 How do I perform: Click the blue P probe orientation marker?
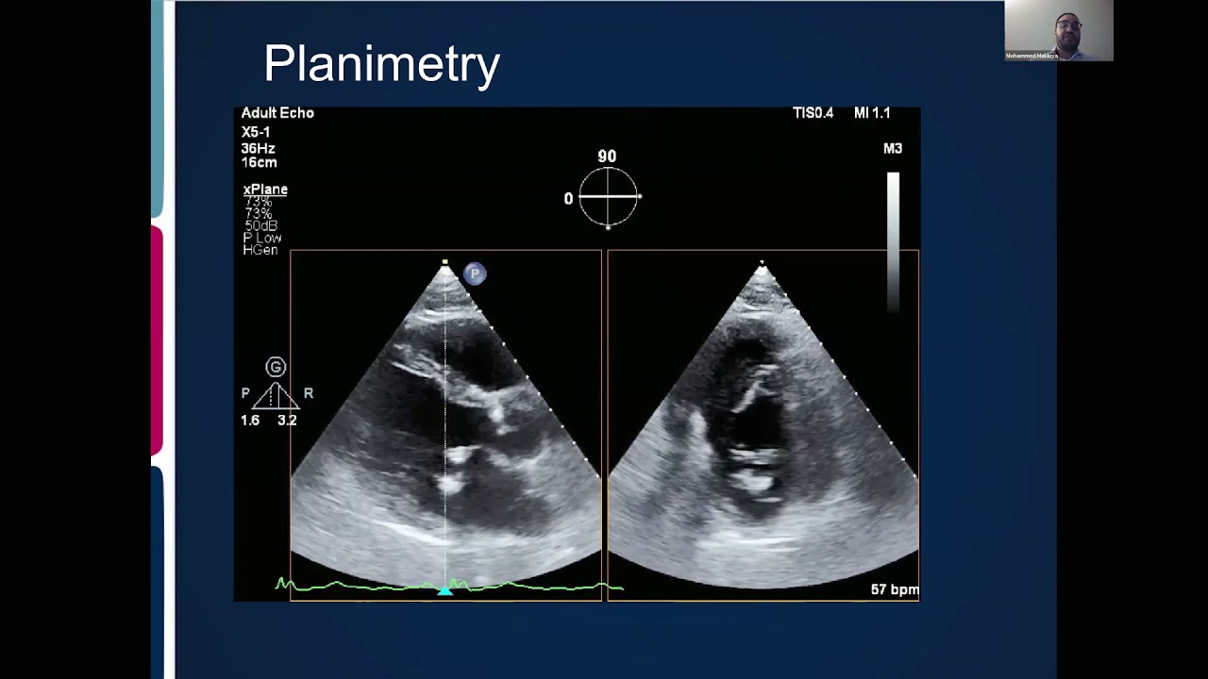(475, 273)
